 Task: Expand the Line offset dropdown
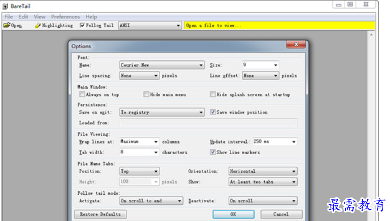[260, 76]
